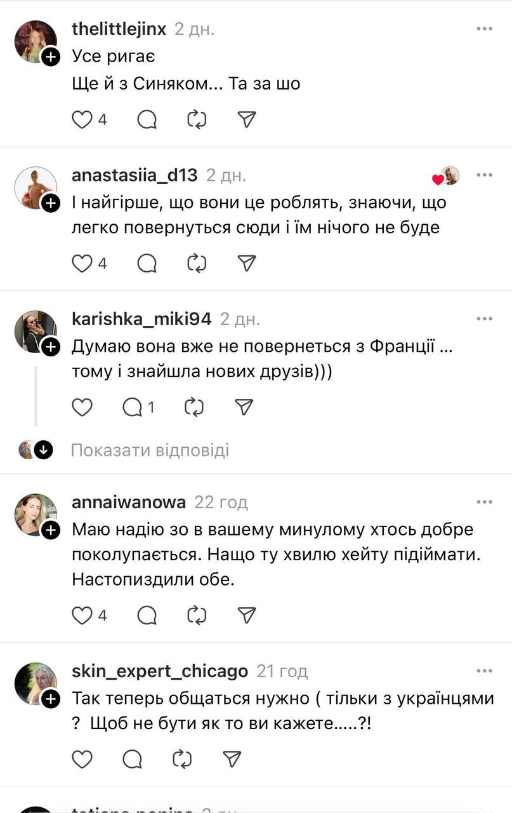The image size is (512, 813).
Task: Open more options for skin_expert_chicago's comment
Action: coord(485,671)
